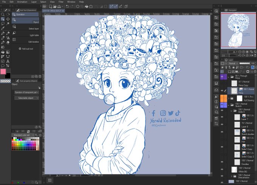This screenshot has width=257, height=185.
Task: Open the Animation menu
Action: pos(22,2)
